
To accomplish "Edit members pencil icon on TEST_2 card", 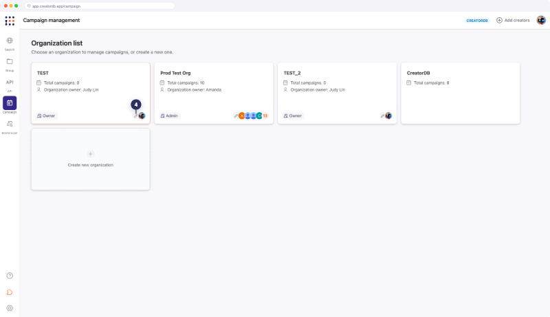I will (x=382, y=116).
